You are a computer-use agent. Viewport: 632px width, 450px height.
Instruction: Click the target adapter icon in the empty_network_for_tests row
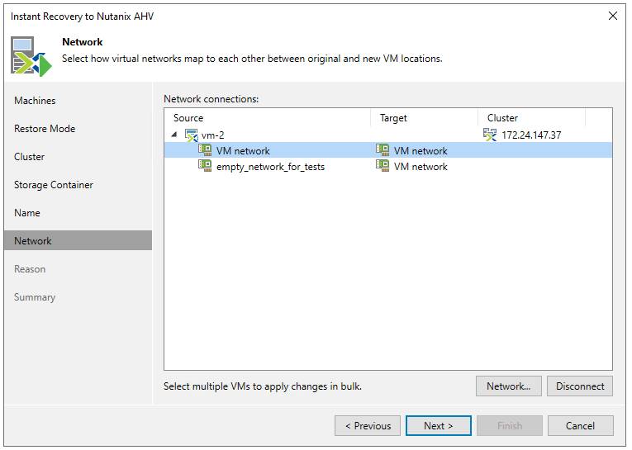pyautogui.click(x=383, y=166)
